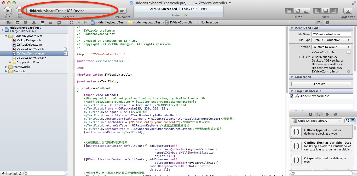
Task: Toggle the Debug area visibility
Action: coord(326,11)
